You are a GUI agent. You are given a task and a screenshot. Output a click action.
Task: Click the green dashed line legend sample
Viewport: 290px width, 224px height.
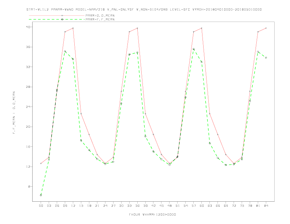[x=57, y=19]
